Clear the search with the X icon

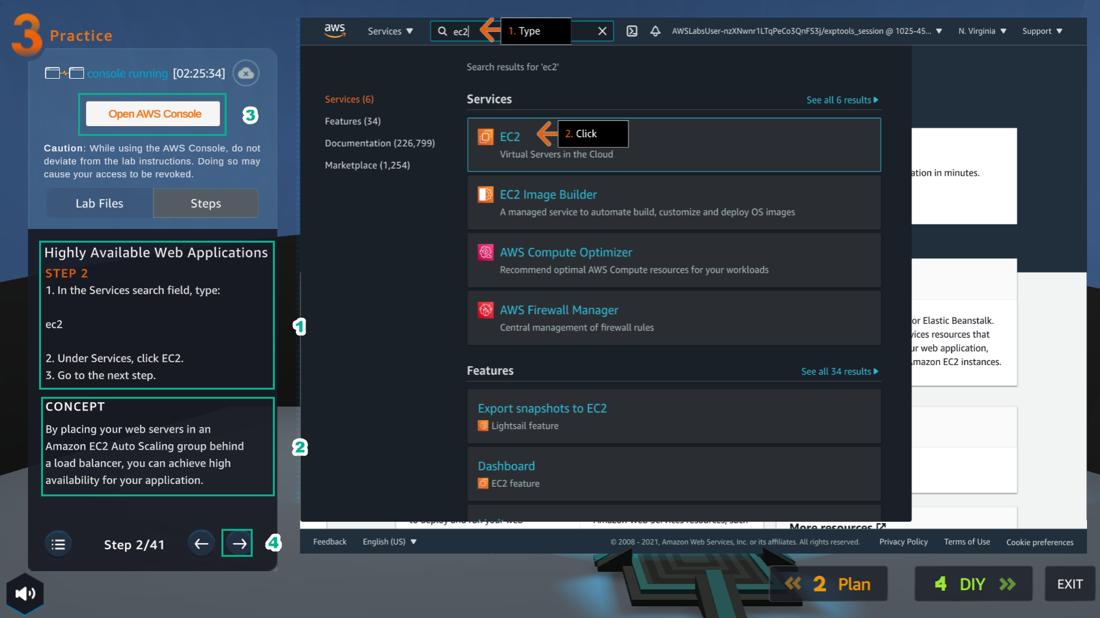tap(602, 31)
